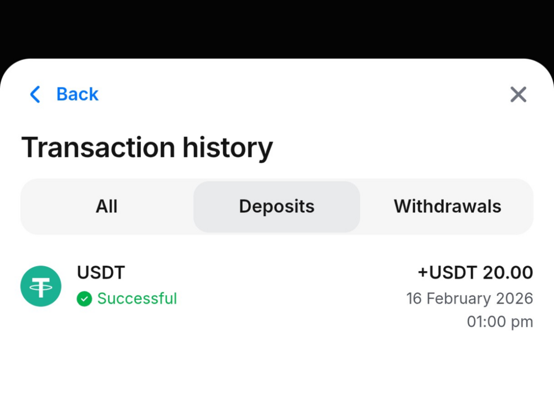Click the 01:00 pm timestamp
This screenshot has width=554, height=402.
click(x=500, y=322)
